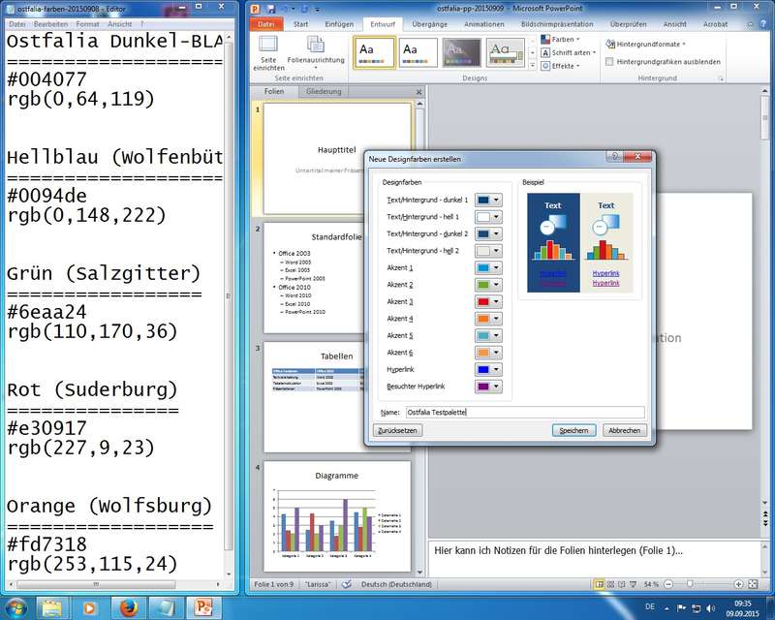
Task: Click the PowerPoint taskbar icon
Action: pyautogui.click(x=203, y=607)
